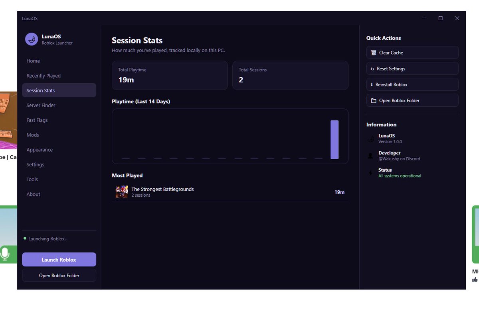Viewport: 479px width, 309px height.
Task: Click Open Roblox Folder in Quick Actions
Action: pos(412,100)
